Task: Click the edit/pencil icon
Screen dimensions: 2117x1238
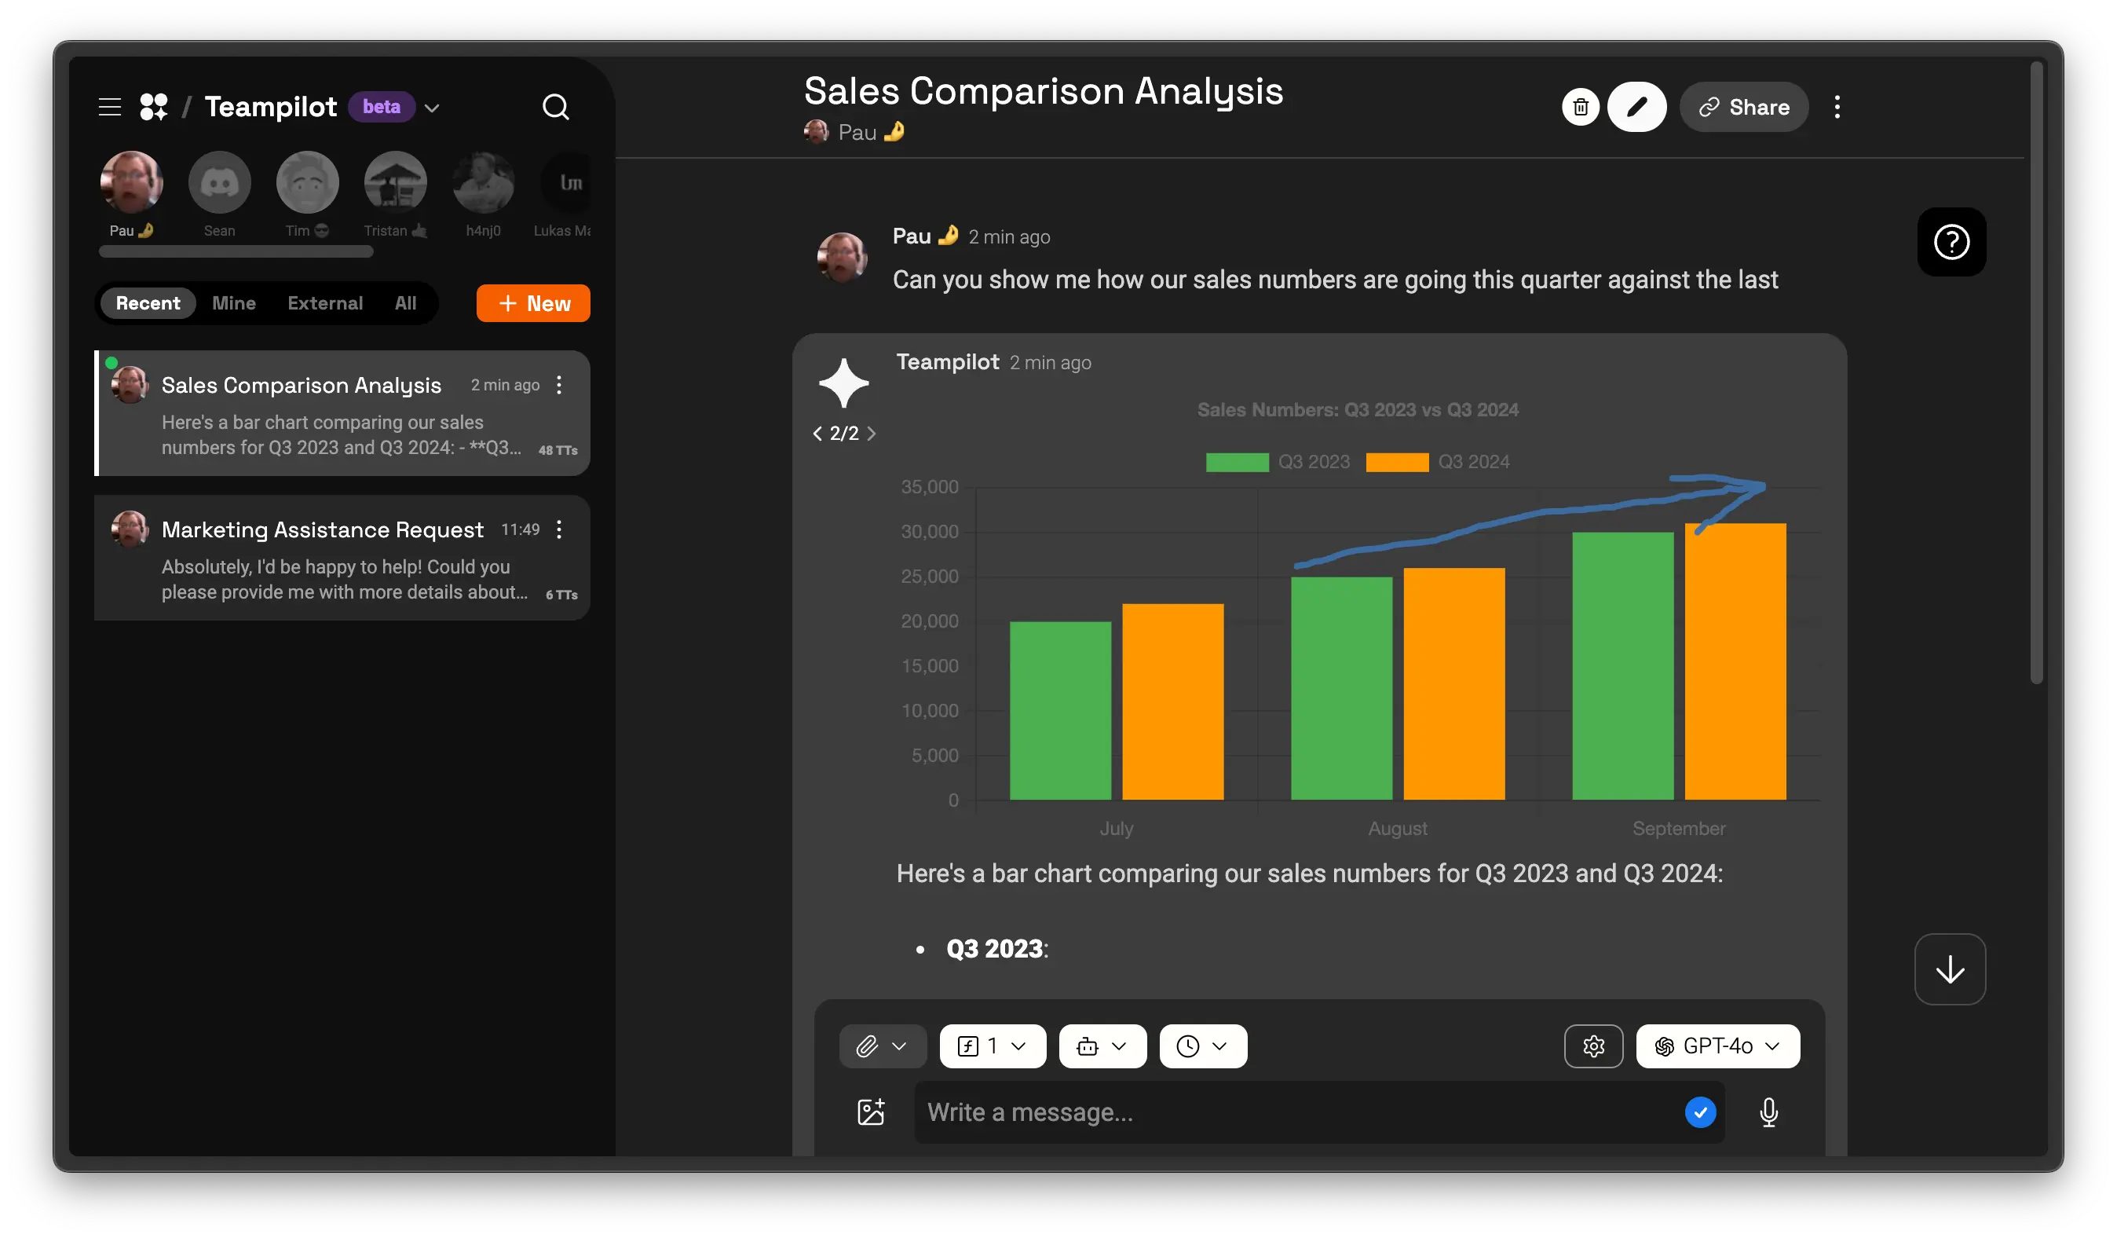Action: [x=1636, y=104]
